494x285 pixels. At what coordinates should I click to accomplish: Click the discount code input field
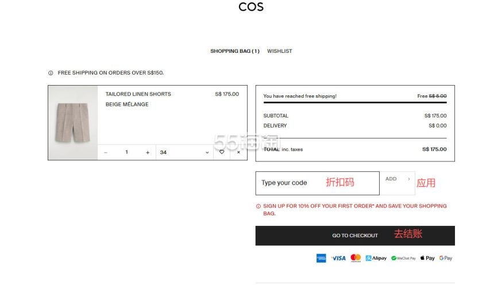317,183
